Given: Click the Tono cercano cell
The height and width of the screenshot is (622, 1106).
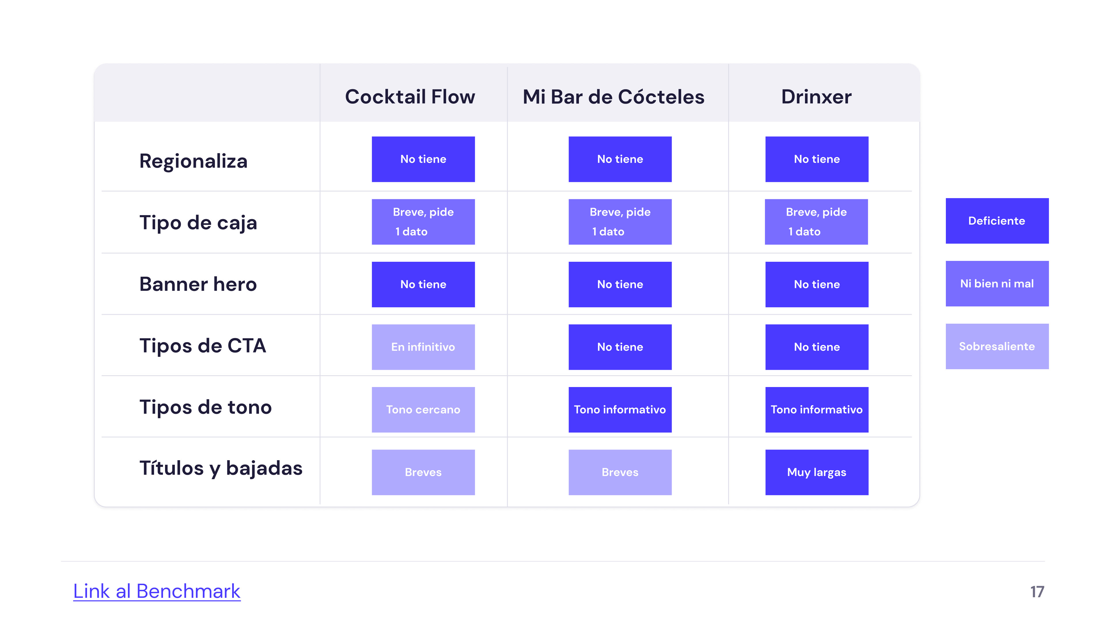Looking at the screenshot, I should pos(423,409).
